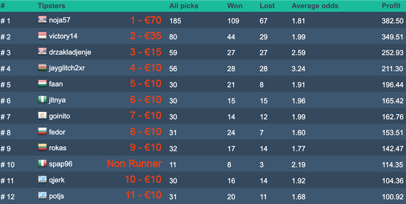406x204 pixels.
Task: Open tipster profile jayglitch2xr
Action: 67,68
